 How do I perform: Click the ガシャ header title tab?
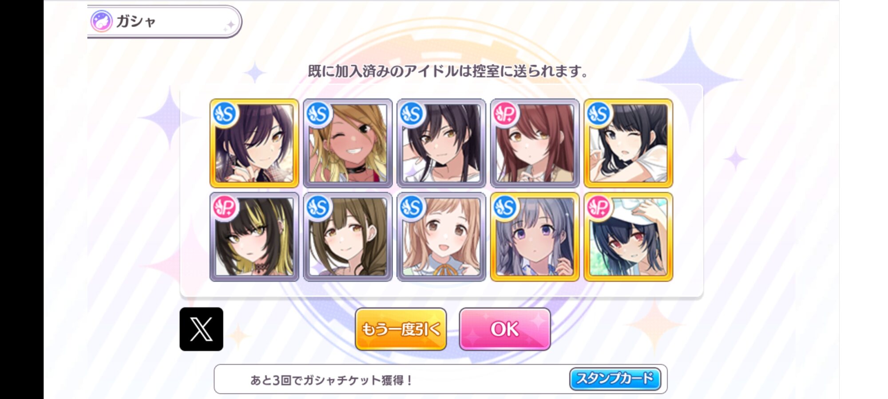(x=164, y=21)
